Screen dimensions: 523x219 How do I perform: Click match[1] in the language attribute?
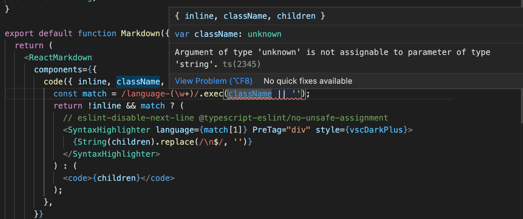(223, 130)
